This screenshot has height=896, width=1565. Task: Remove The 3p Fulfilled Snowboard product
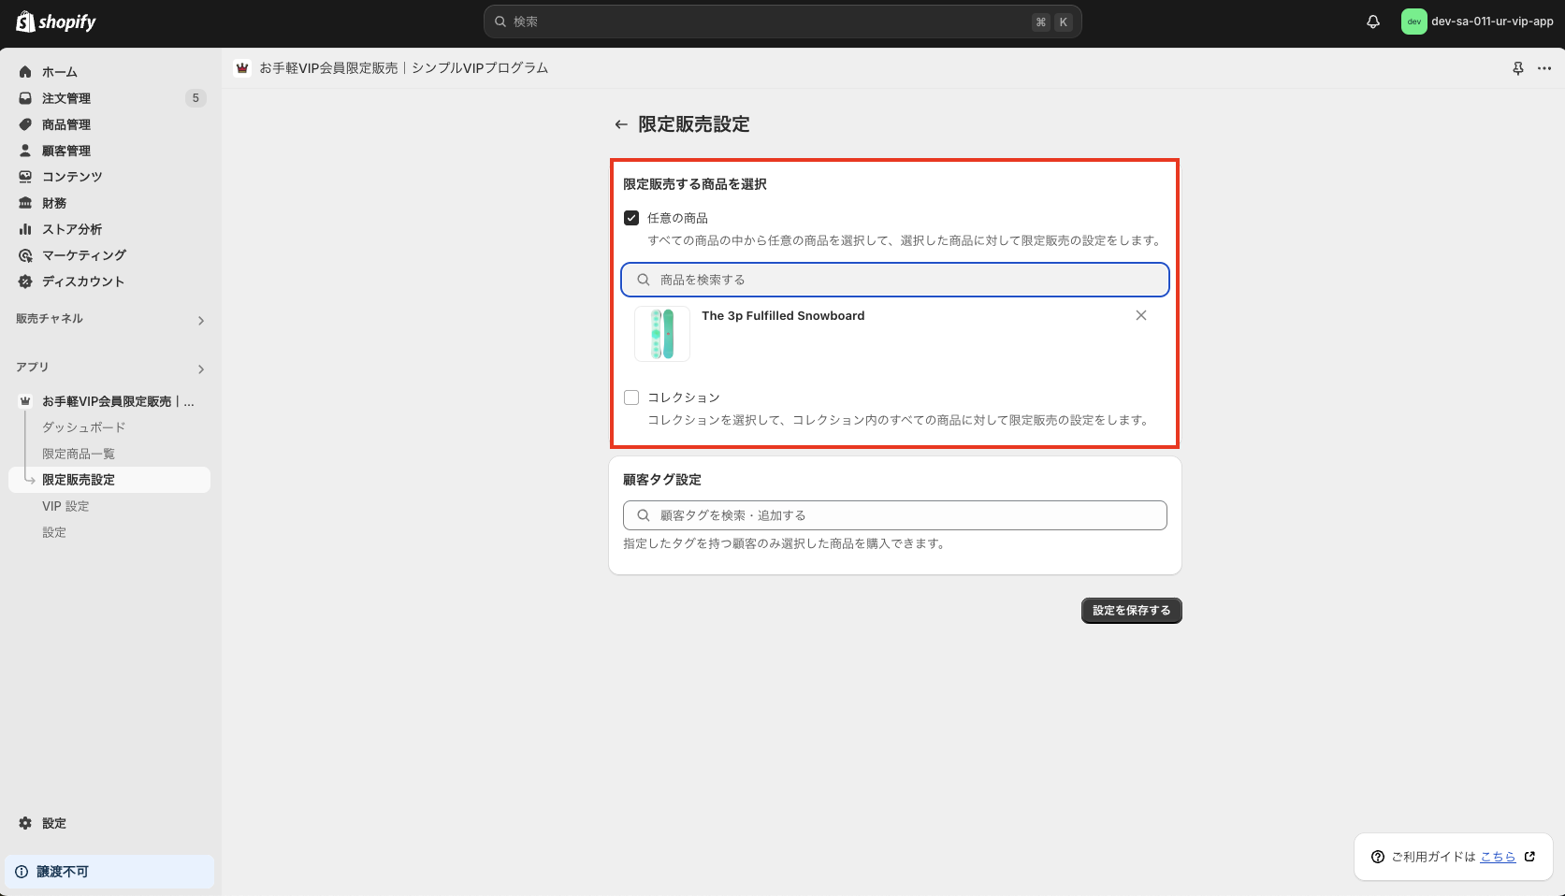tap(1140, 315)
